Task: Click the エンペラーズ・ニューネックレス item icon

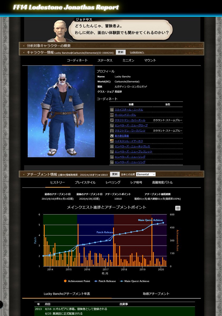Action: [112, 146]
